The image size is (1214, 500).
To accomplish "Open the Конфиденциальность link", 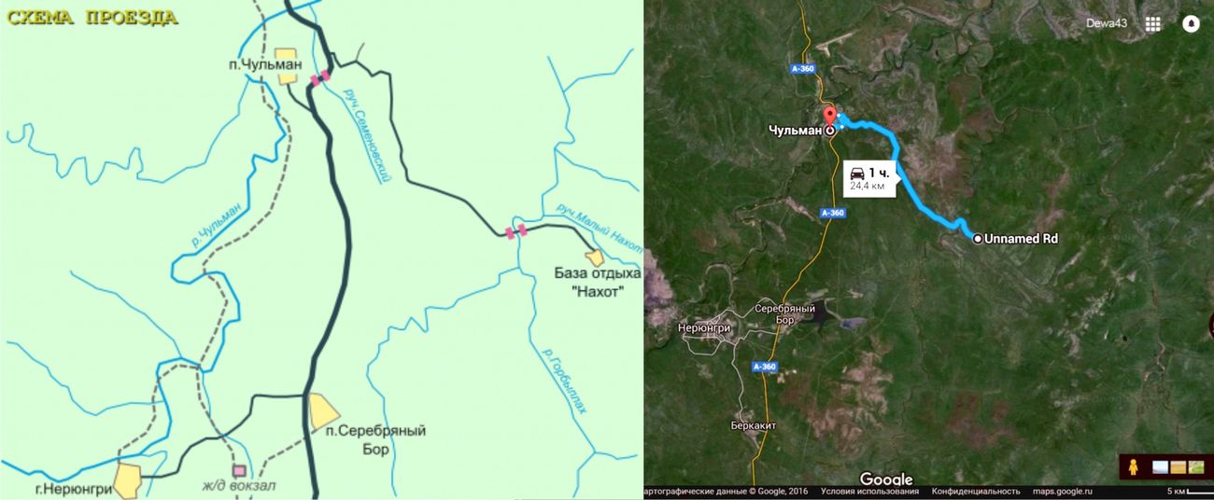I will 976,491.
